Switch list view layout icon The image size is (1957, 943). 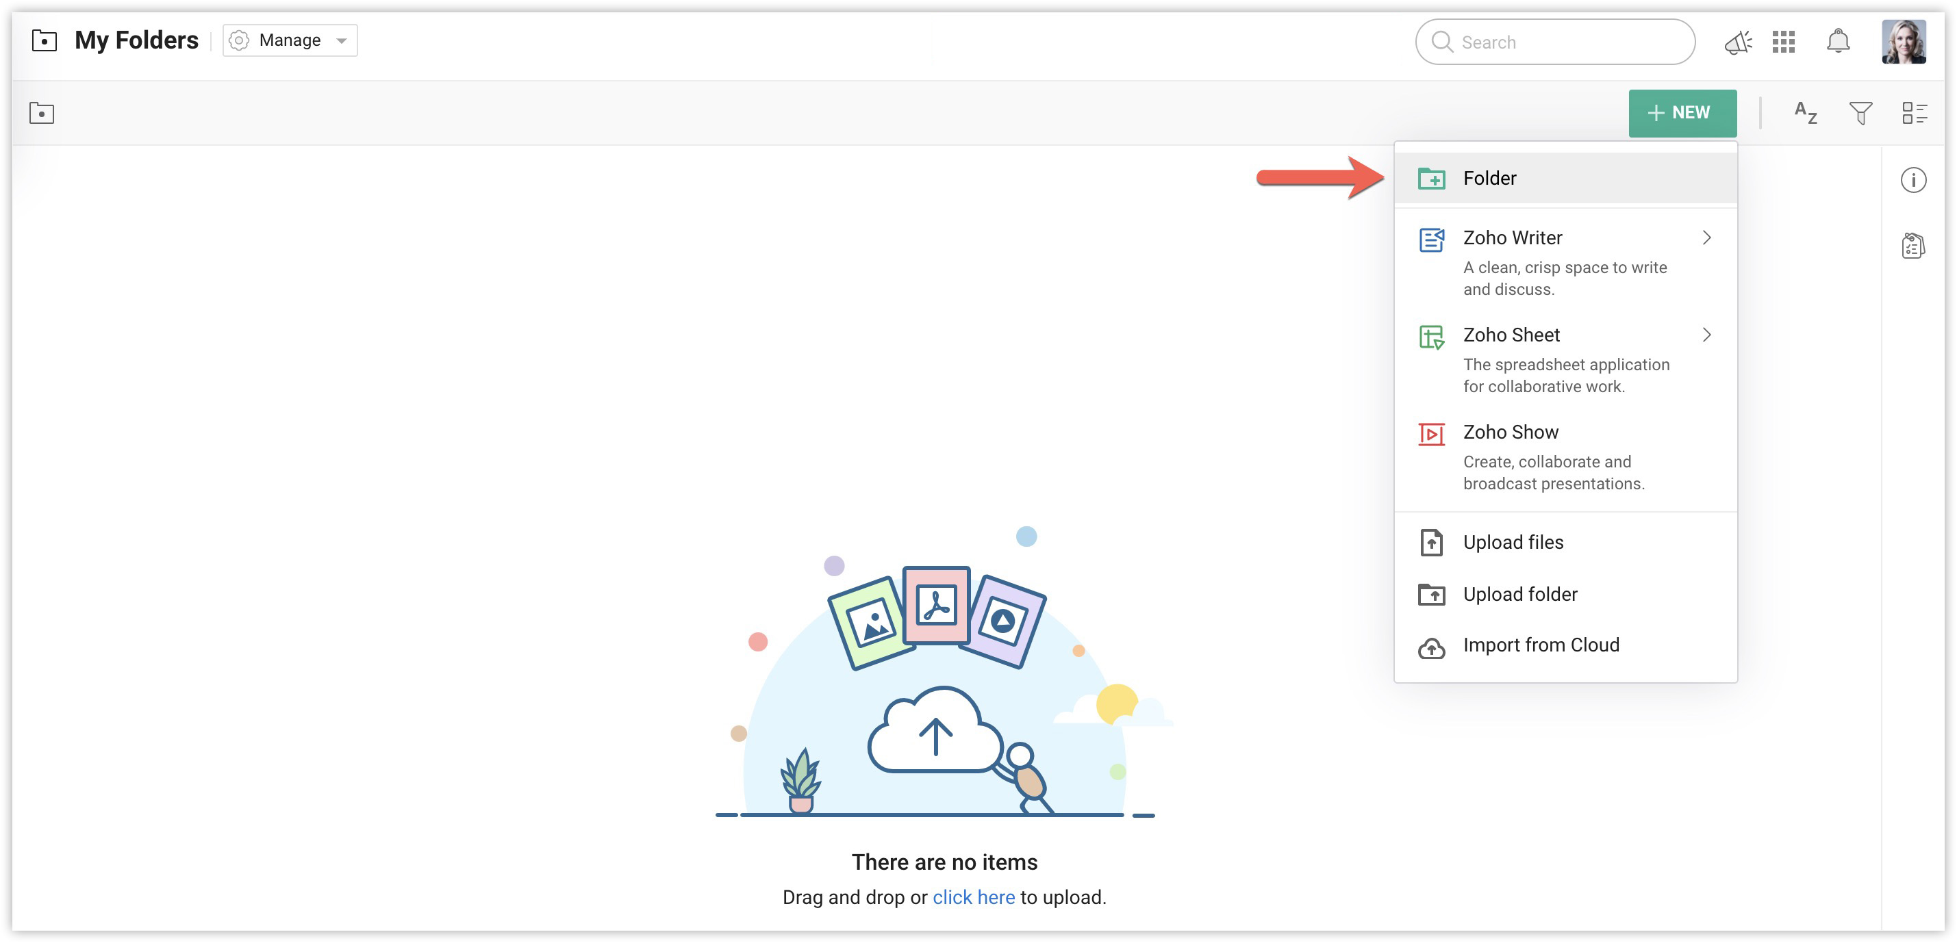pyautogui.click(x=1914, y=113)
